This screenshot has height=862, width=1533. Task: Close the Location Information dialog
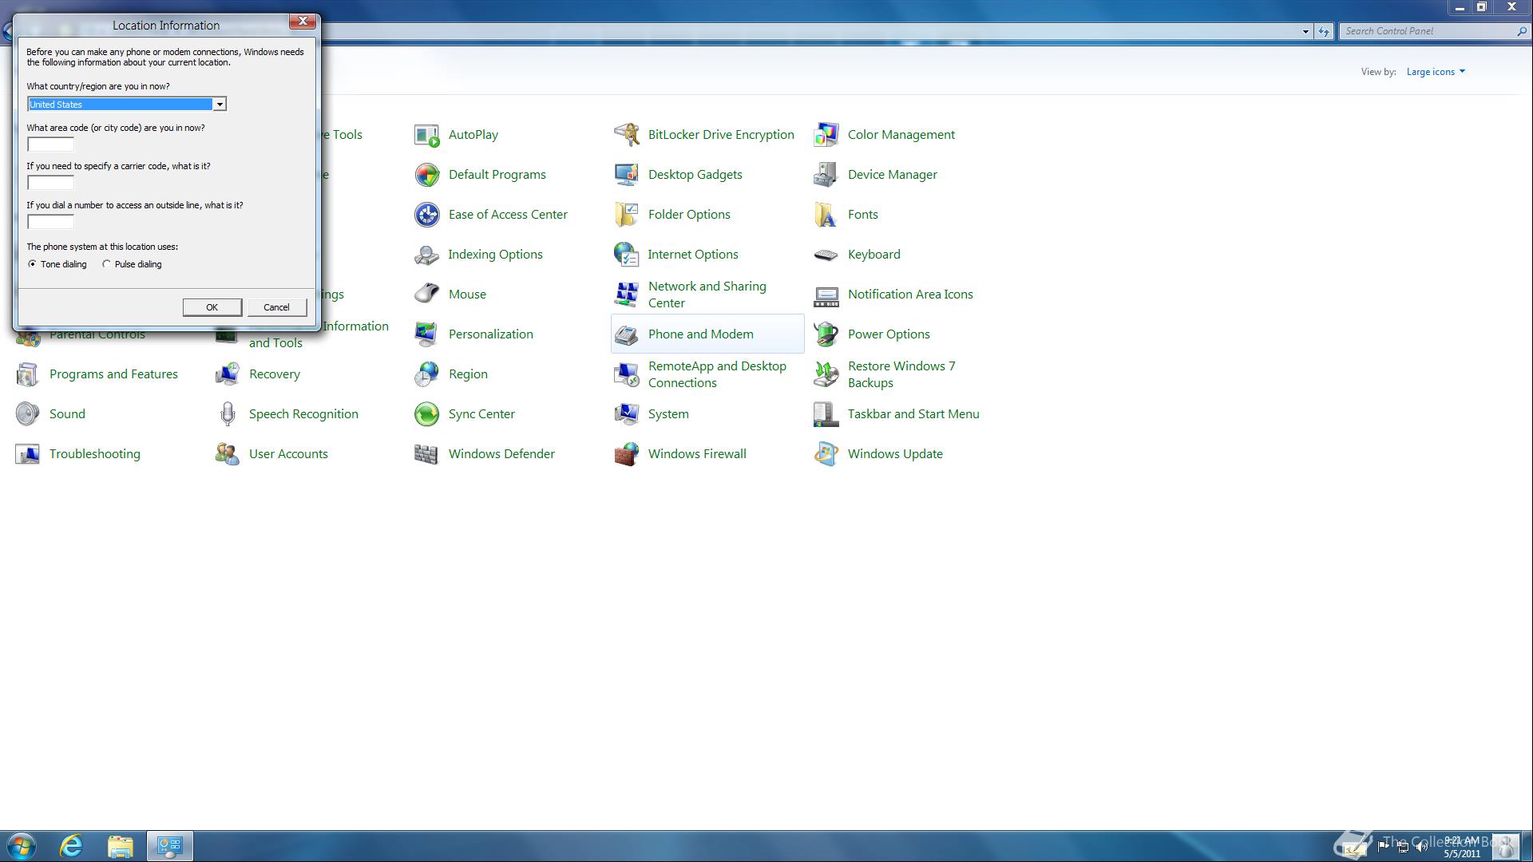(x=303, y=22)
